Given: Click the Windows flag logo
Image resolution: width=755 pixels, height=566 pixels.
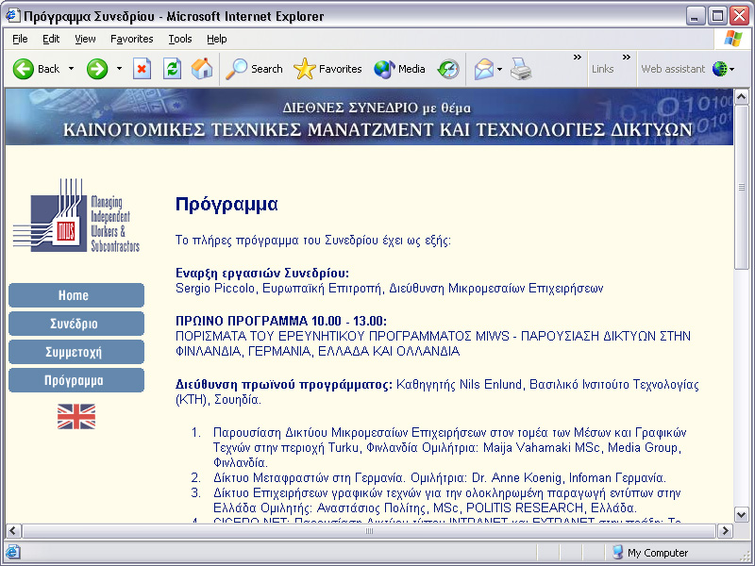Looking at the screenshot, I should [x=733, y=39].
